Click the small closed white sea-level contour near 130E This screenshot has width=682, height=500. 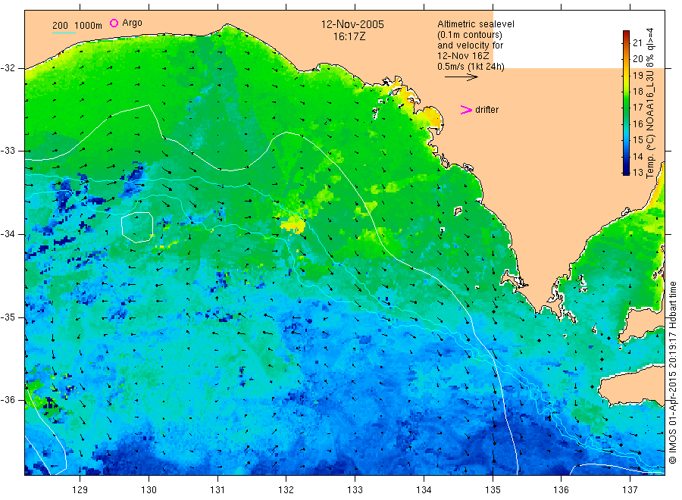coord(137,227)
